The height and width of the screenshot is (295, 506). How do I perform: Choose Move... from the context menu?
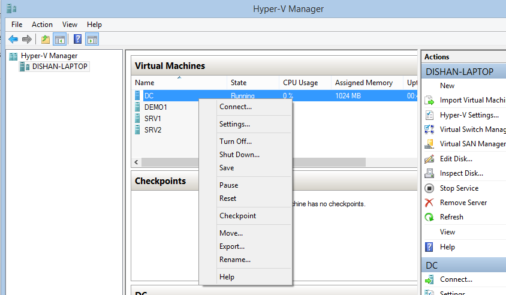tap(246, 233)
